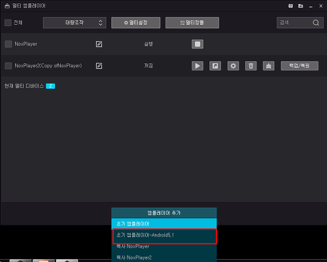Viewport: 327px width, 262px height.
Task: Stop the running NoxPlayer instance
Action: click(x=198, y=44)
